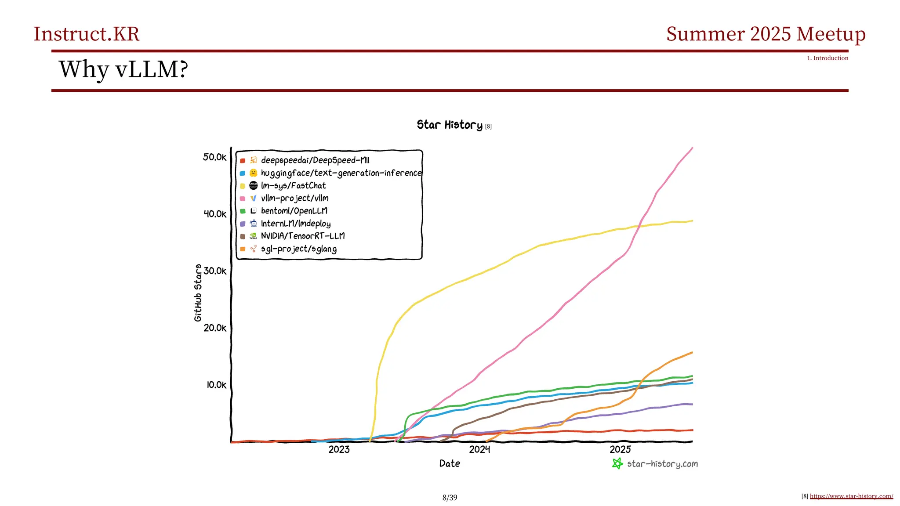This screenshot has width=900, height=506.
Task: Click the InternLM lmdeploy logo icon
Action: pyautogui.click(x=254, y=224)
